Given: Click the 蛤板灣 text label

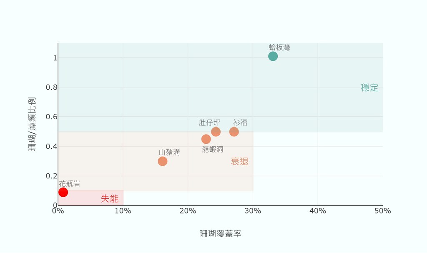Looking at the screenshot, I should 279,48.
